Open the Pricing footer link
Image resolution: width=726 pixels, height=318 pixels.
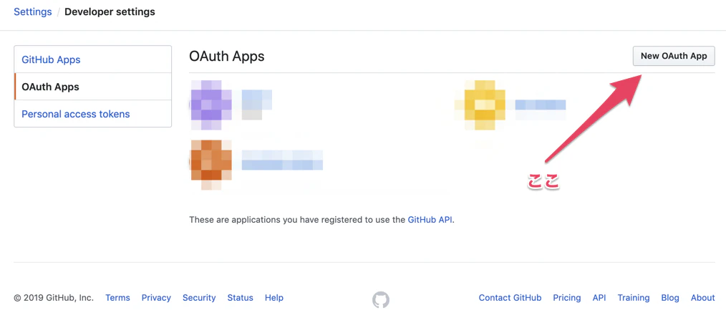tap(567, 298)
